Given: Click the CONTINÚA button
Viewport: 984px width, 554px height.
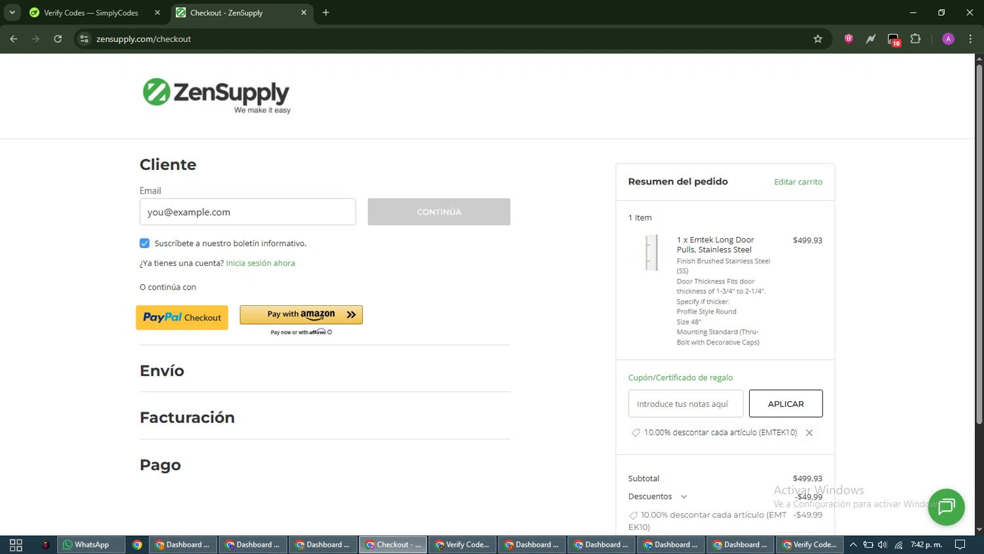Looking at the screenshot, I should tap(439, 212).
